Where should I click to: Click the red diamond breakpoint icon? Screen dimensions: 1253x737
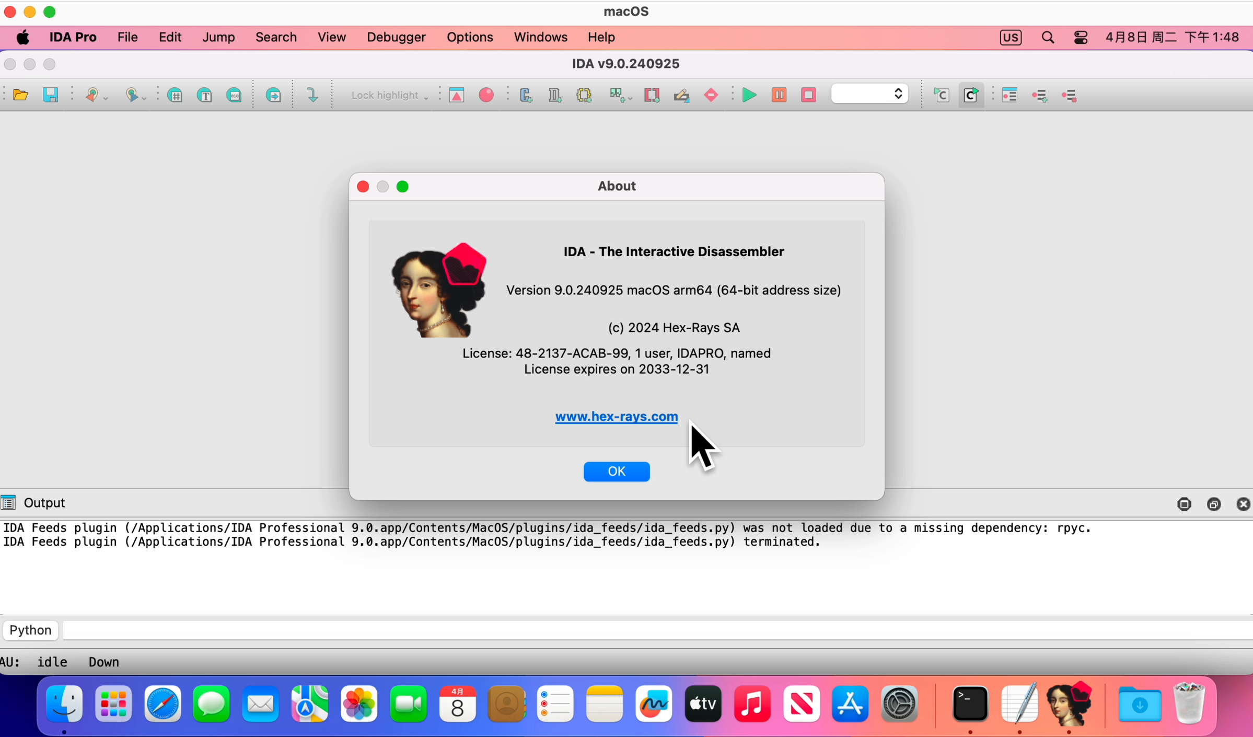click(x=711, y=95)
